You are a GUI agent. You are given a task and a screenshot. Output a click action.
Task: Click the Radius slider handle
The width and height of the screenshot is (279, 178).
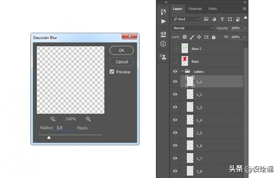point(49,138)
